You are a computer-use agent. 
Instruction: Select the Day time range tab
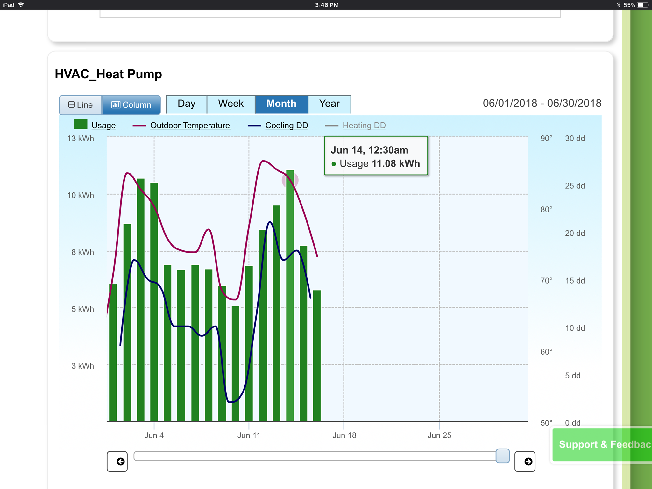point(187,104)
